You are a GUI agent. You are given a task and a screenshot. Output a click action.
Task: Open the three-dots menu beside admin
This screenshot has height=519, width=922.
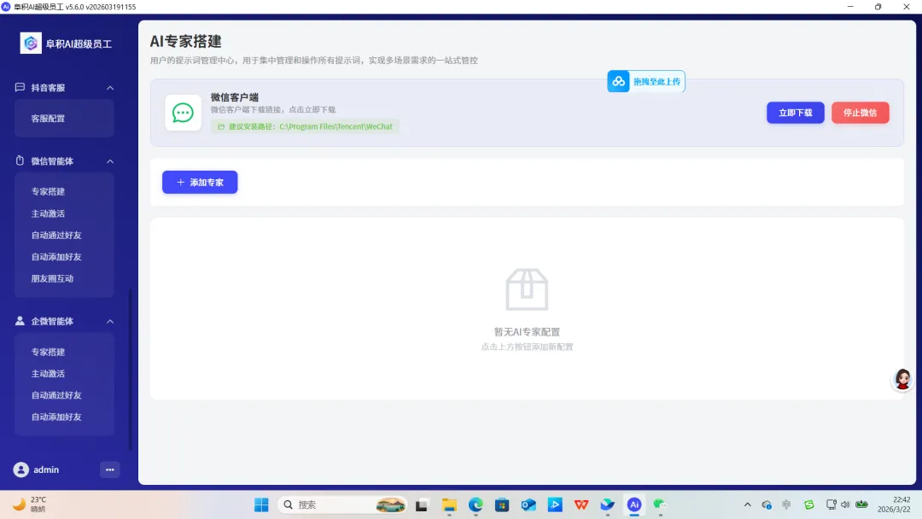(x=110, y=469)
